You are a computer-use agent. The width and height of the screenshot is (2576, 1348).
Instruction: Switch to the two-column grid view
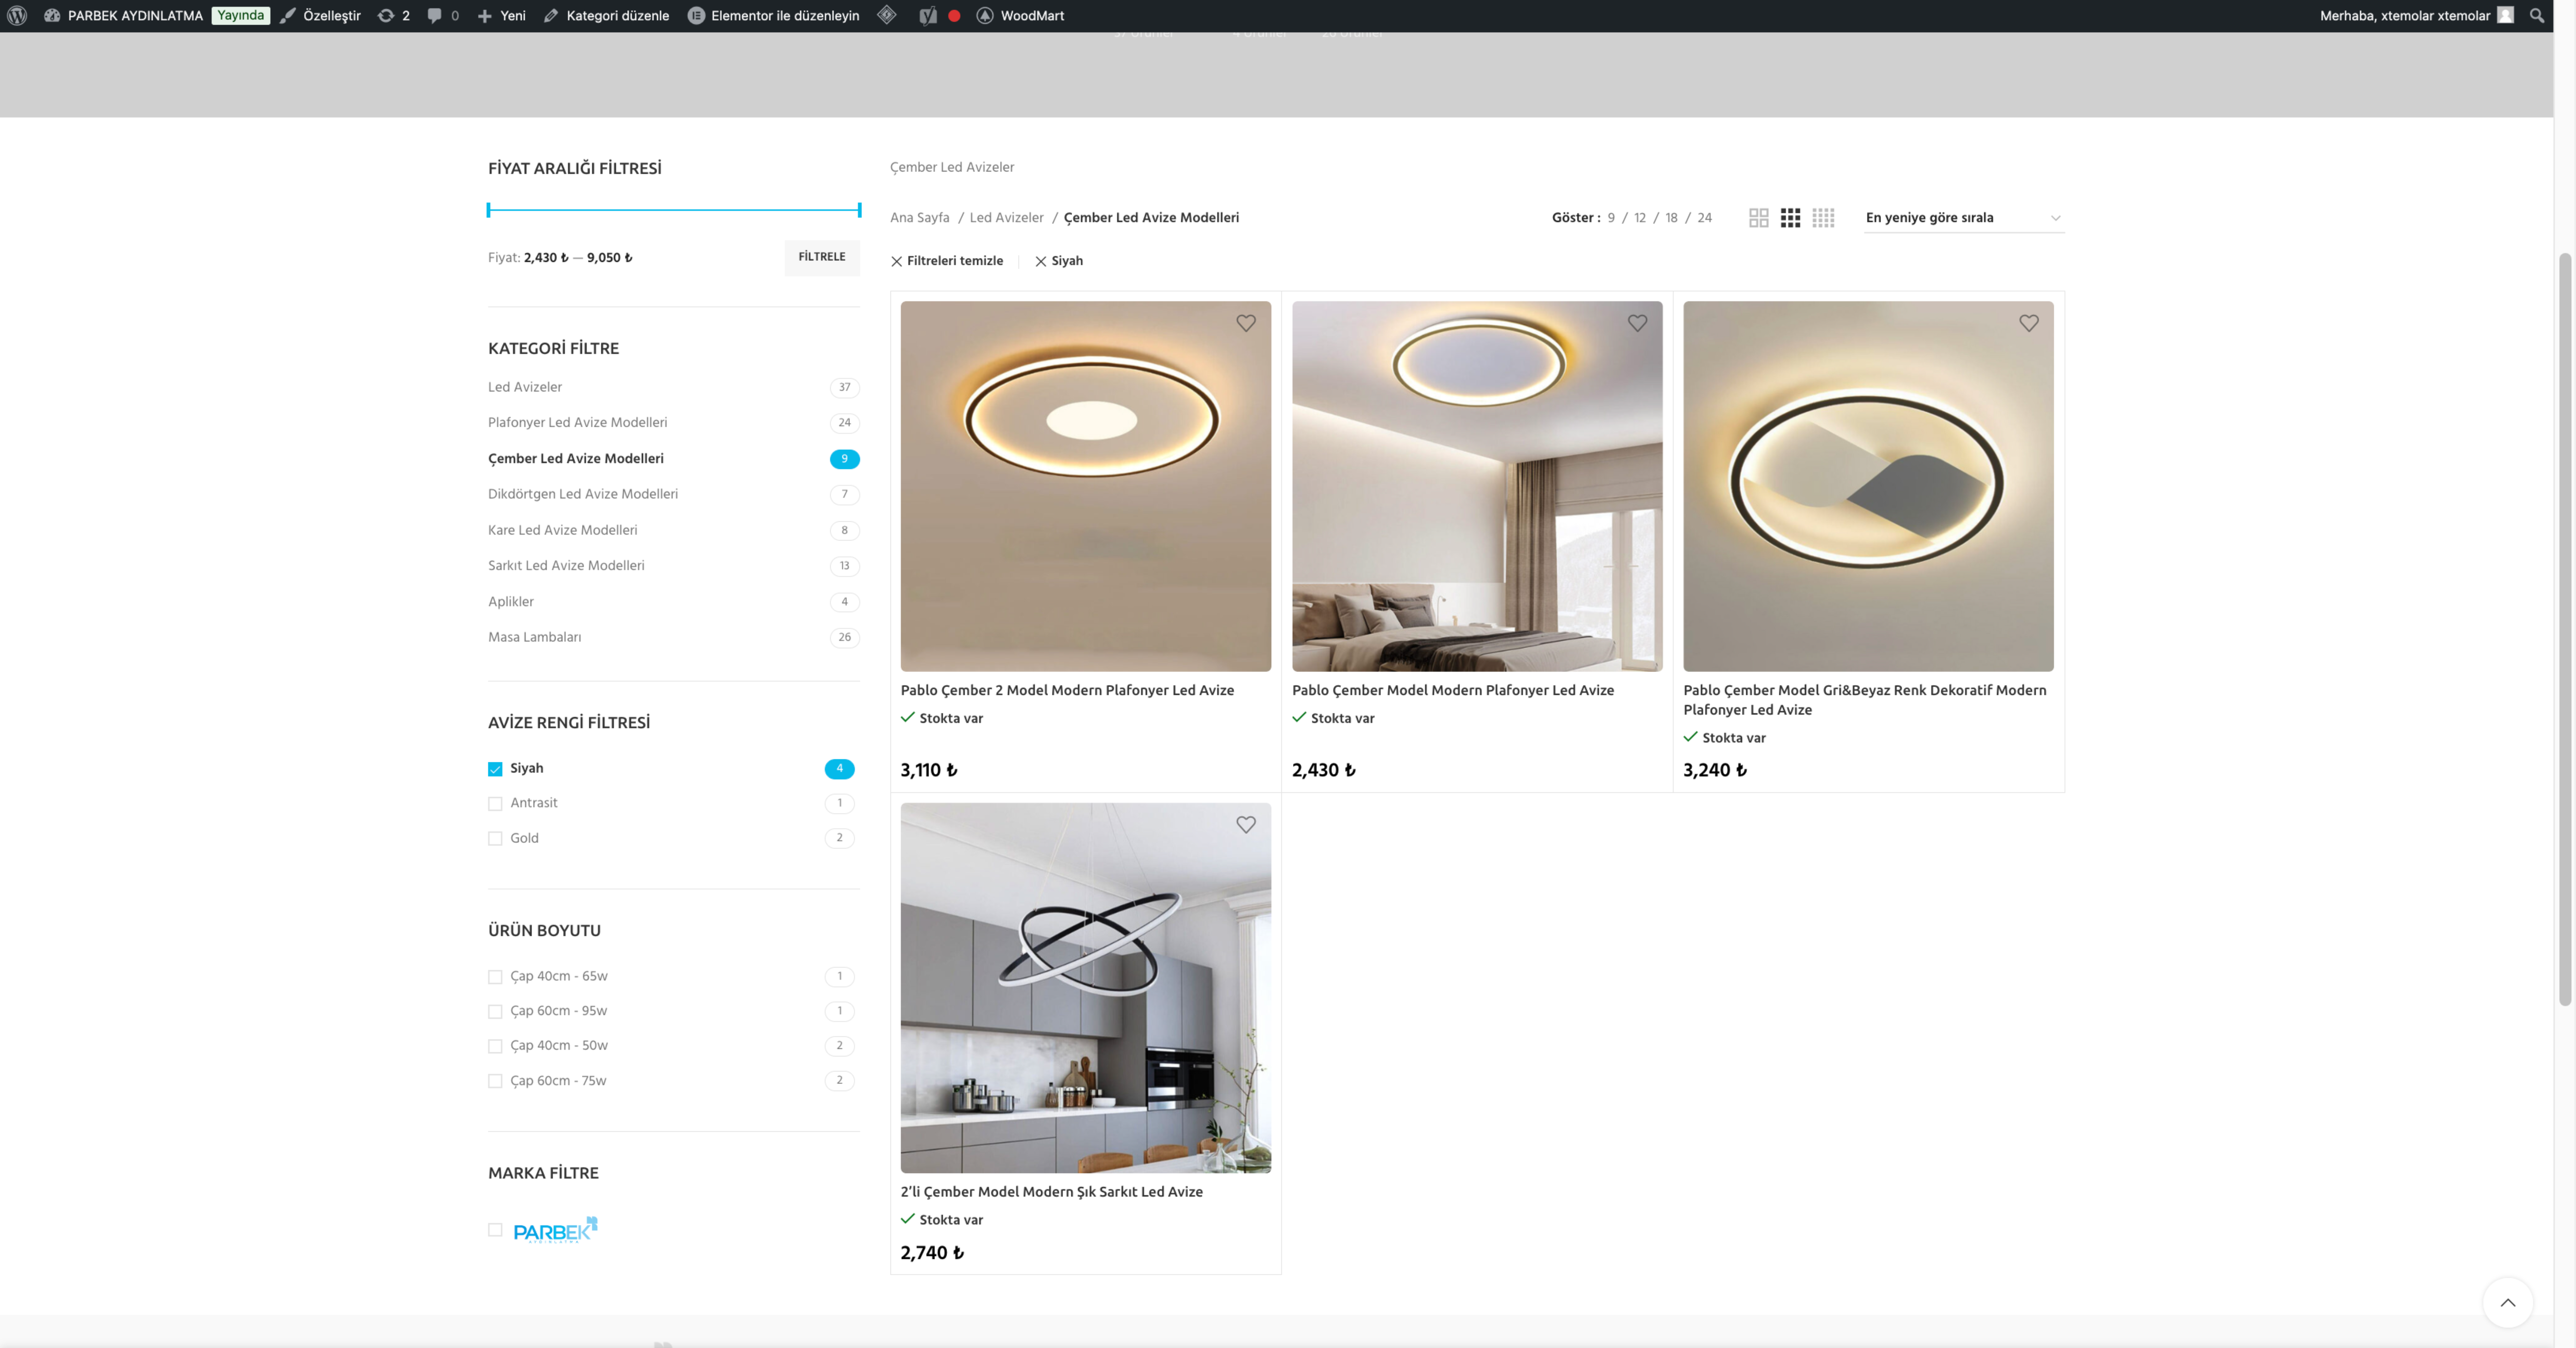(1759, 218)
